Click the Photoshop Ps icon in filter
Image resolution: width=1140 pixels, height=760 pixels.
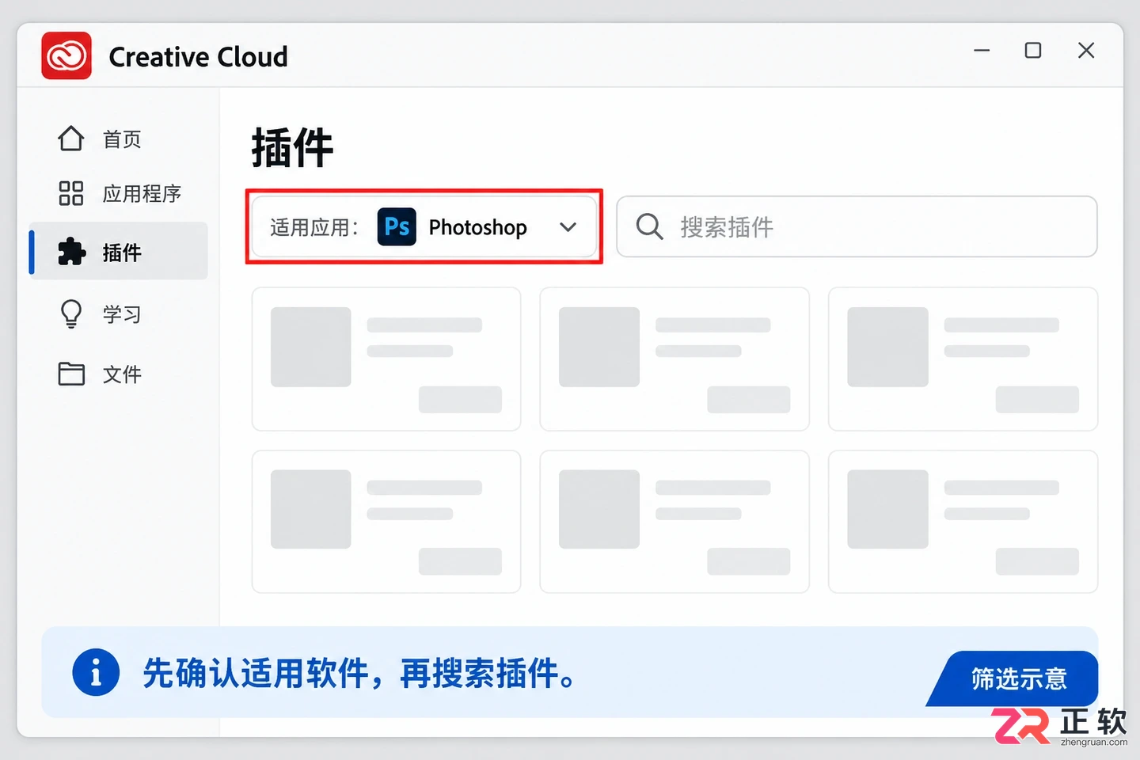pyautogui.click(x=397, y=227)
